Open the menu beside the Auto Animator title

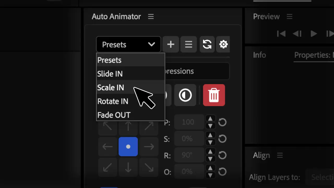pyautogui.click(x=151, y=16)
